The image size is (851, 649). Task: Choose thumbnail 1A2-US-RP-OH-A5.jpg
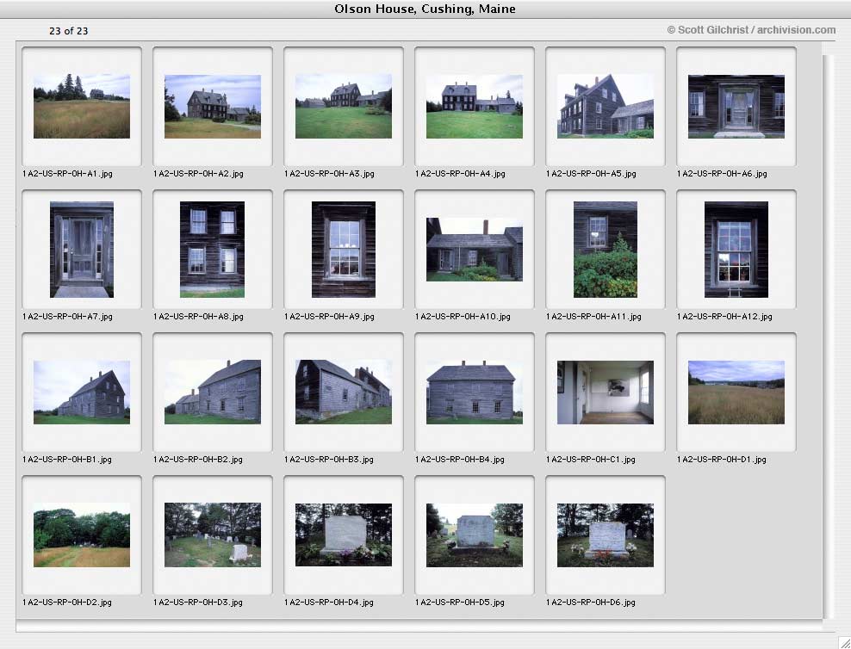pyautogui.click(x=606, y=106)
